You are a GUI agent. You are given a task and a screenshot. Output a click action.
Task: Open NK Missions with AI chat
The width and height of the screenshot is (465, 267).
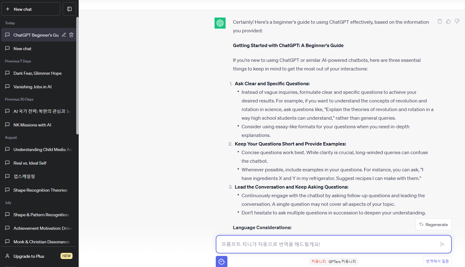pos(39,125)
